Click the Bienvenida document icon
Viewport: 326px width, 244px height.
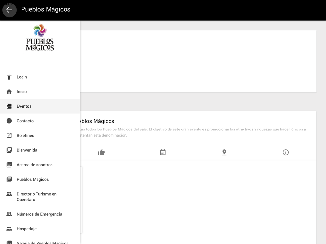pos(9,150)
